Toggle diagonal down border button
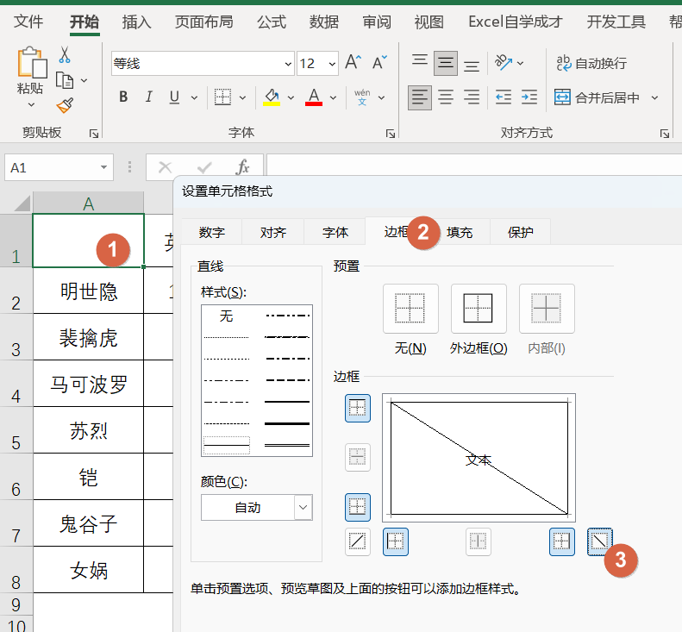Image resolution: width=682 pixels, height=632 pixels. coord(600,541)
